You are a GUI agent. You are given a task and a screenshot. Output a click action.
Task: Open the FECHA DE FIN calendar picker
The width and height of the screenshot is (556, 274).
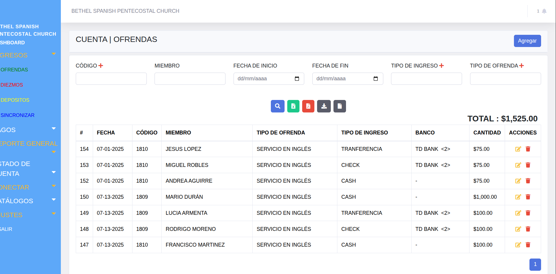(x=376, y=79)
